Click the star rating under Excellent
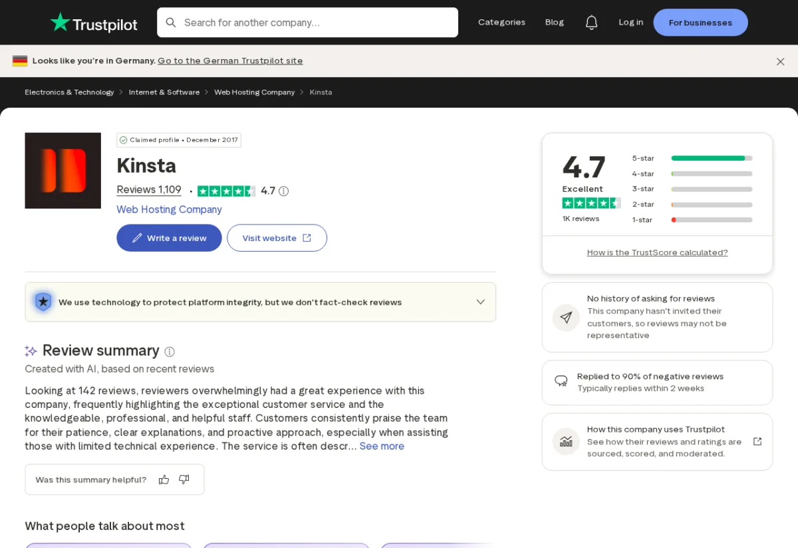This screenshot has width=798, height=548. point(591,203)
